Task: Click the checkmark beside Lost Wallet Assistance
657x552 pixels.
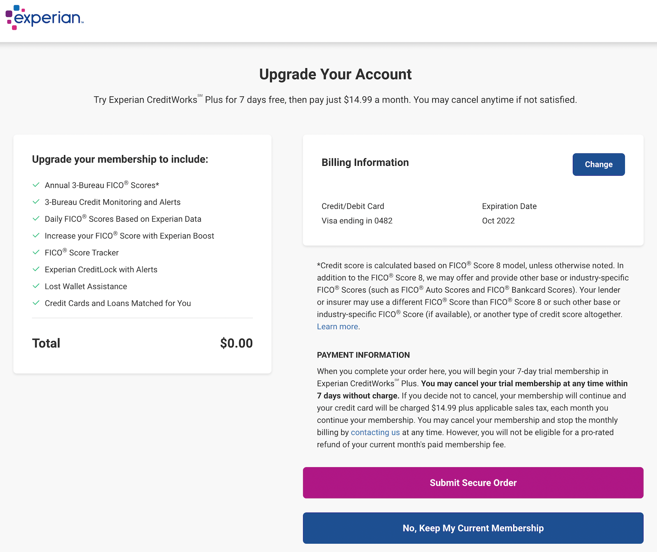Action: tap(35, 286)
